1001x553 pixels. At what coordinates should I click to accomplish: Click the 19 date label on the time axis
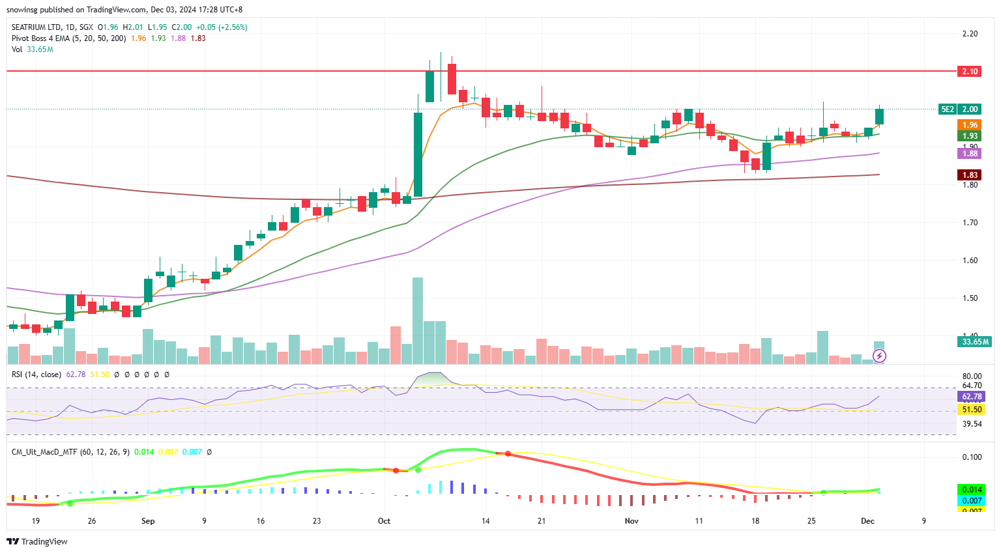point(36,520)
